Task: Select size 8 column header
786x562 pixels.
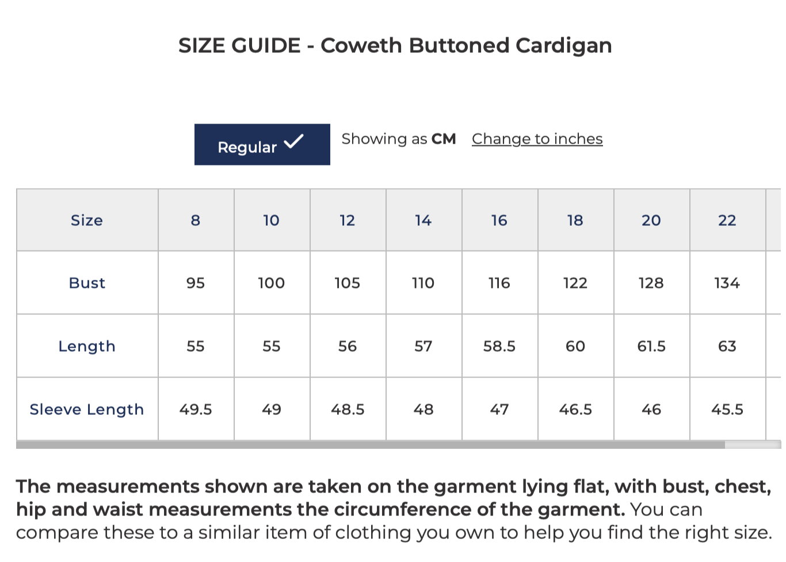Action: coord(195,220)
